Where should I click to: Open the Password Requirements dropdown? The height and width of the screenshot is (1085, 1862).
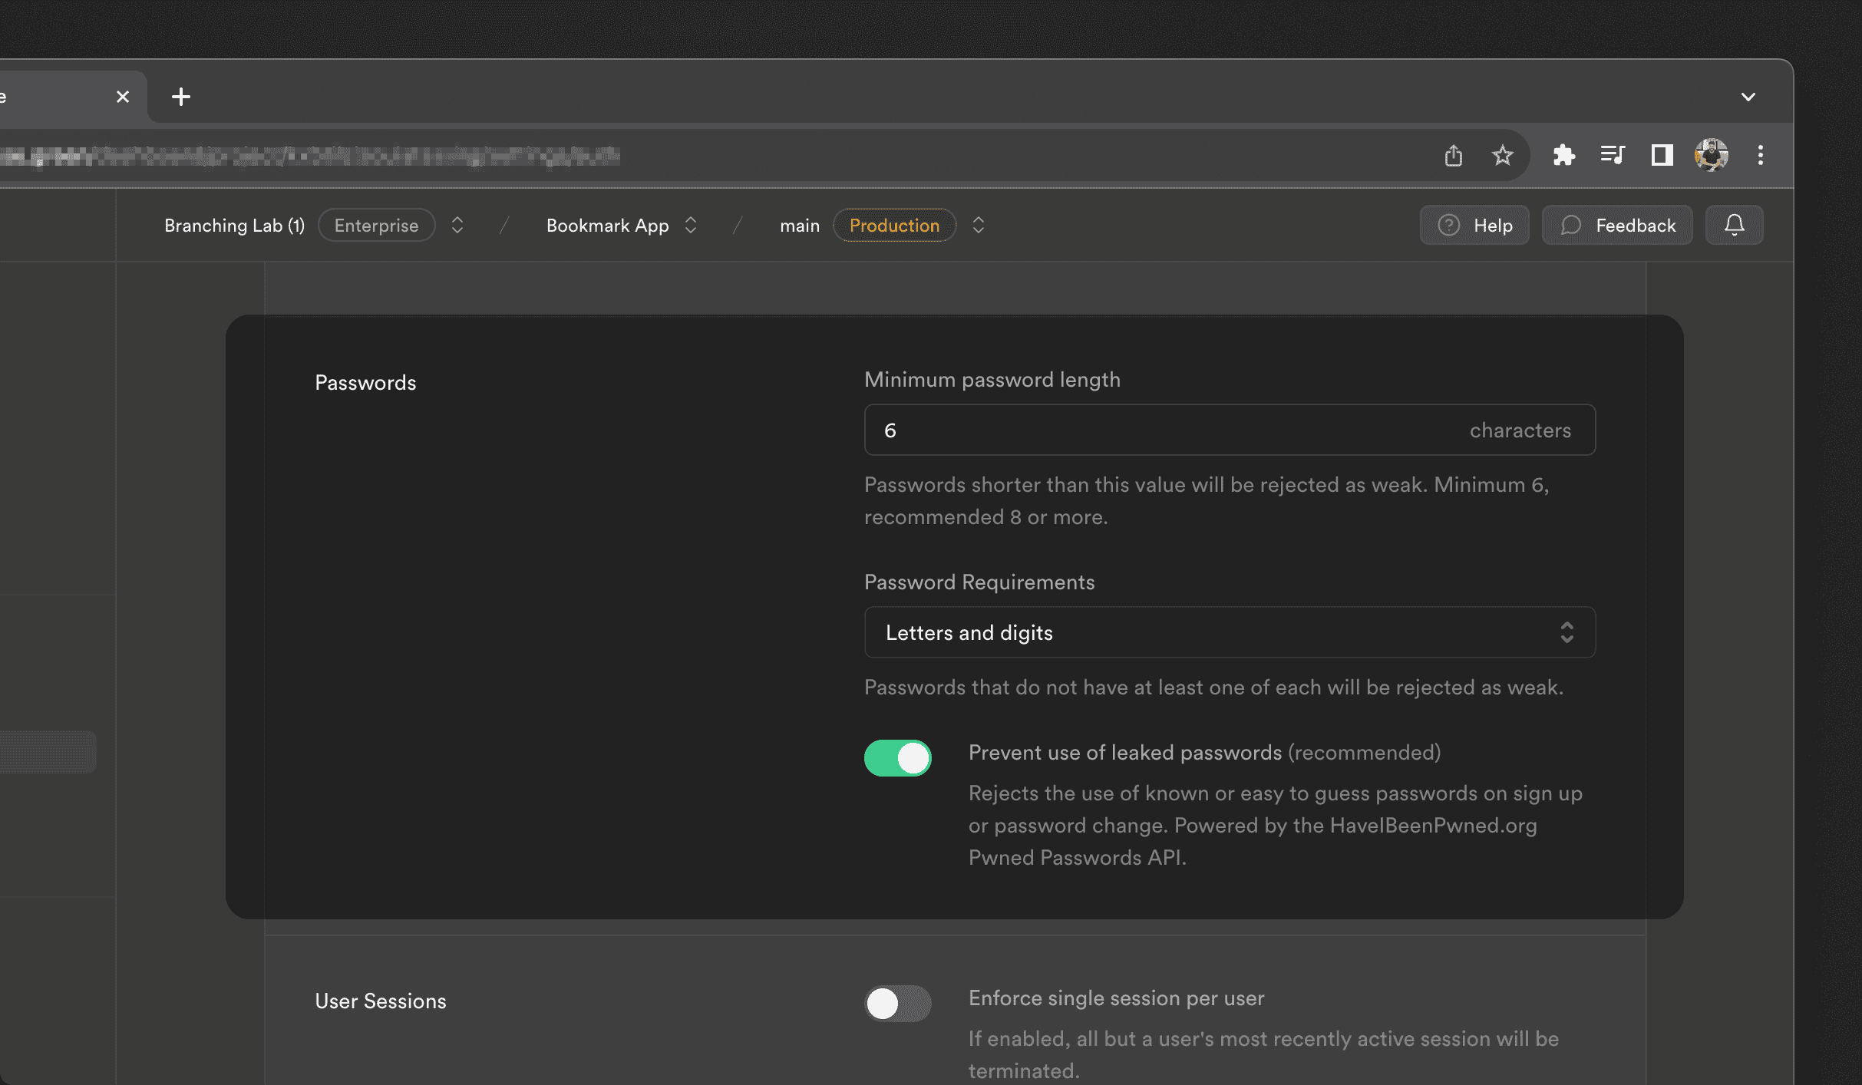pos(1230,632)
